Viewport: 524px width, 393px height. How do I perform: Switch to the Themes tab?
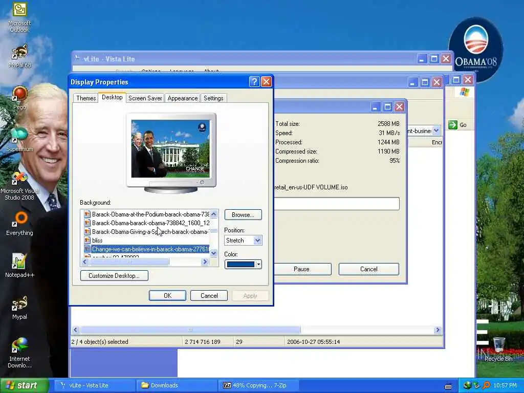tap(86, 98)
